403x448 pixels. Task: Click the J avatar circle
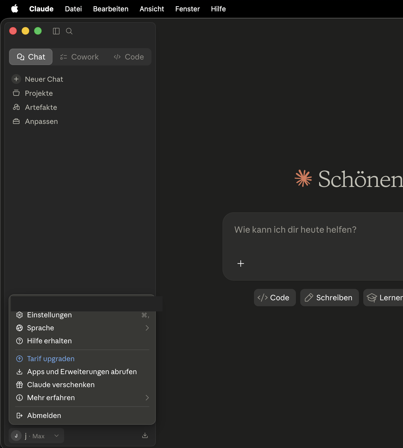tap(16, 436)
